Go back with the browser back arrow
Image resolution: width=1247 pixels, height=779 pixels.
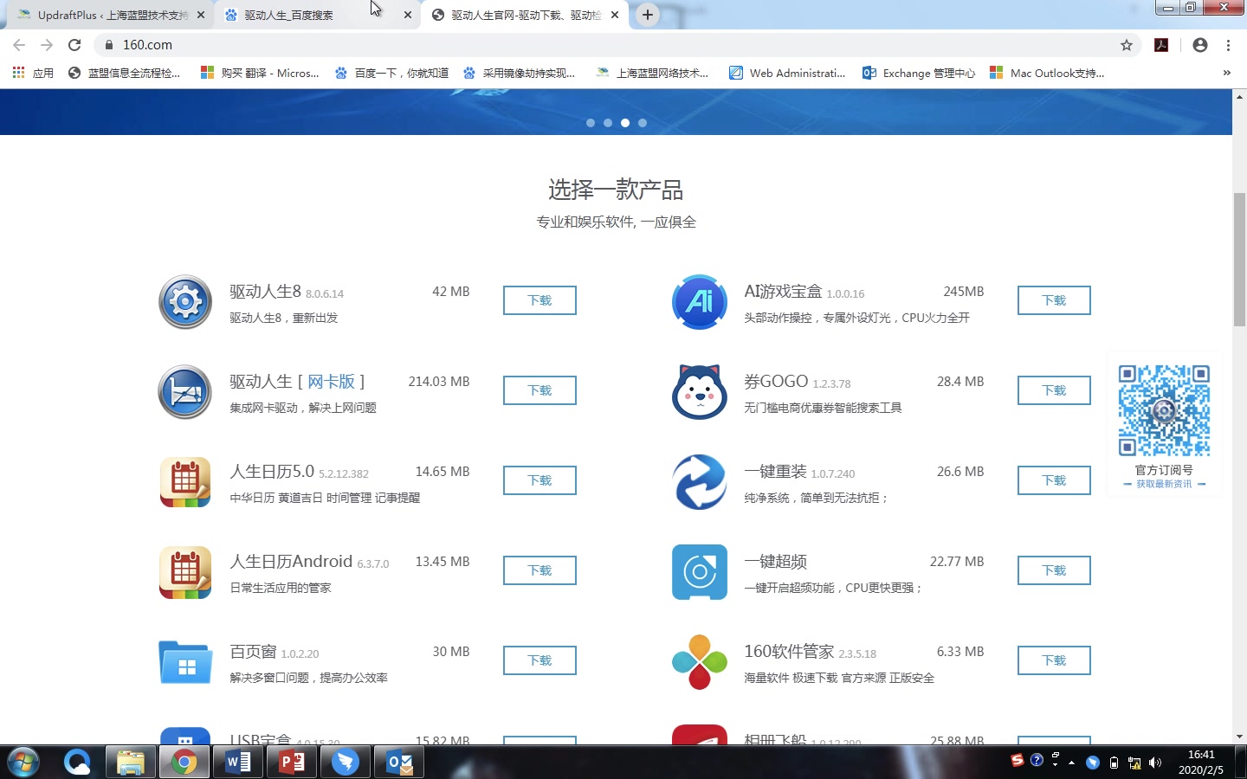(19, 45)
